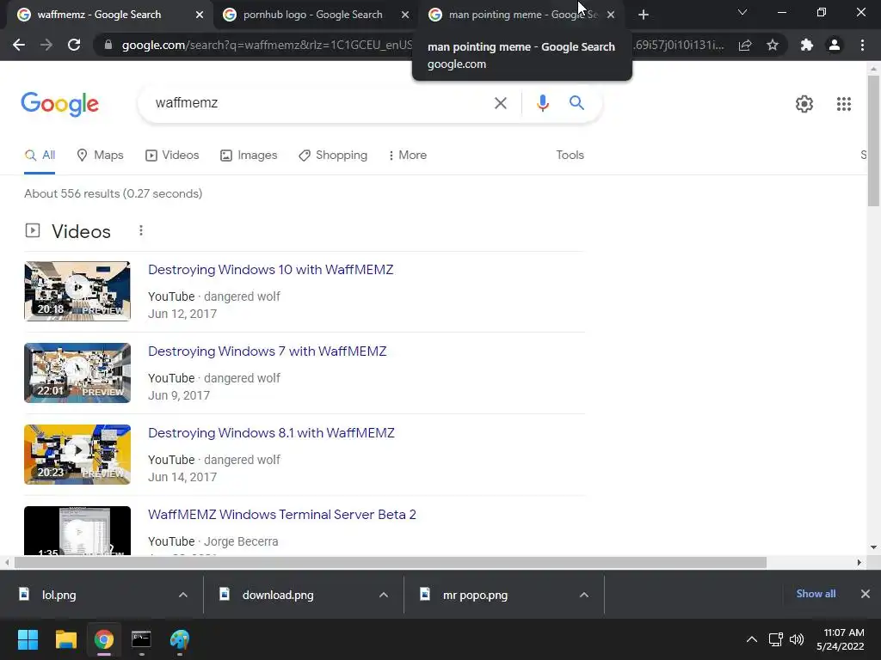Expand options for mr popo.png download
Image resolution: width=881 pixels, height=660 pixels.
[x=584, y=595]
